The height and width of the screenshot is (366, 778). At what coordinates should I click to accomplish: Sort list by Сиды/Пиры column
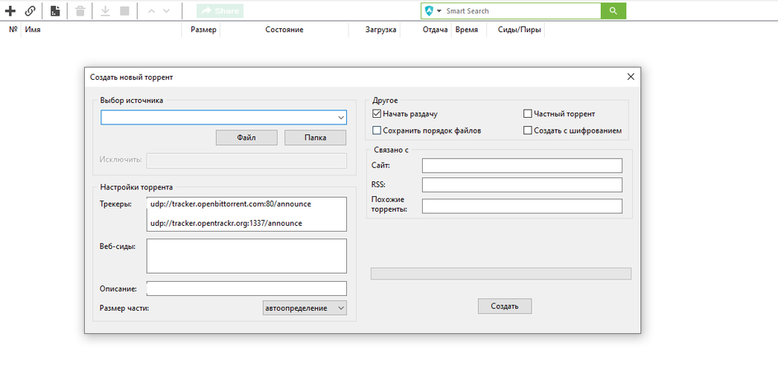coord(519,30)
